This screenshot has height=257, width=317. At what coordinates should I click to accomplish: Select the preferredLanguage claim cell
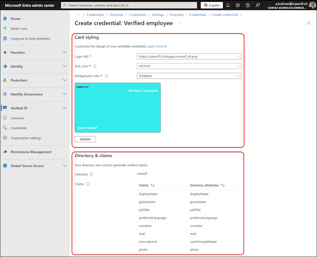coord(152,218)
